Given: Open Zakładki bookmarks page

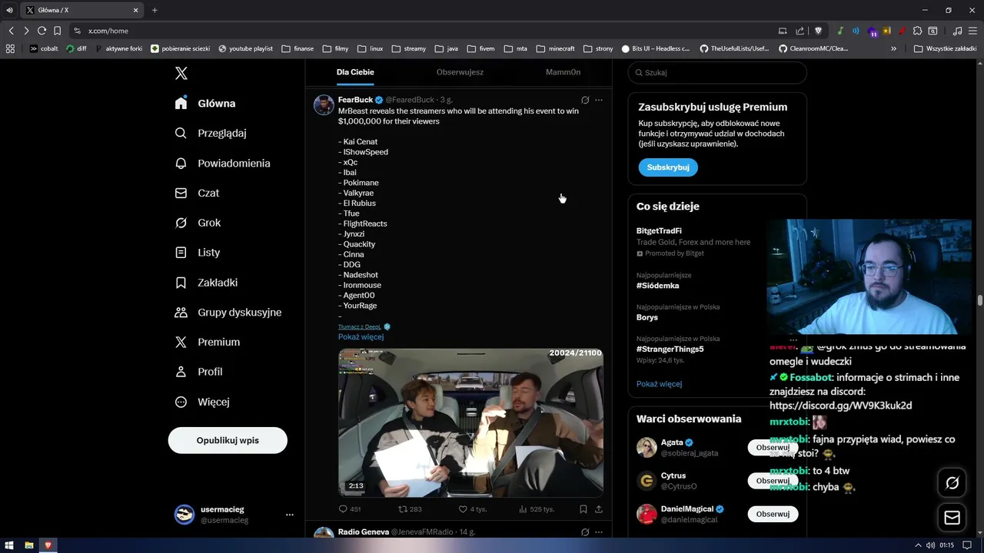Looking at the screenshot, I should pyautogui.click(x=206, y=282).
